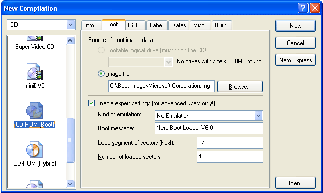Select the CD-ROM (Boot) compilation icon
323x193 pixels.
click(35, 111)
